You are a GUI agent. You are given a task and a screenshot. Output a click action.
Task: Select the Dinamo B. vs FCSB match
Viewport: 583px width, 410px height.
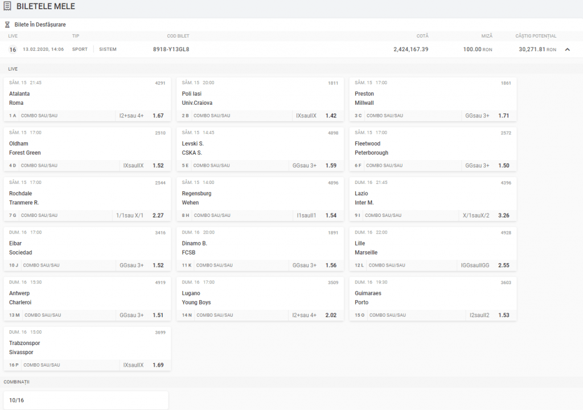pos(260,248)
